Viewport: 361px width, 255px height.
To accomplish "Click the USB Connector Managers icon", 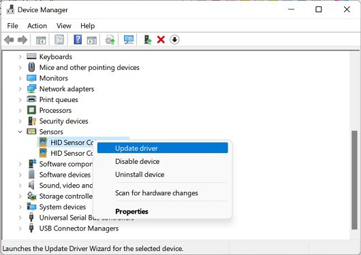I will point(31,228).
